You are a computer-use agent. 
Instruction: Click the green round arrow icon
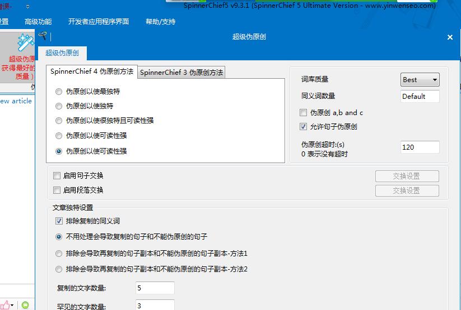(25, 305)
